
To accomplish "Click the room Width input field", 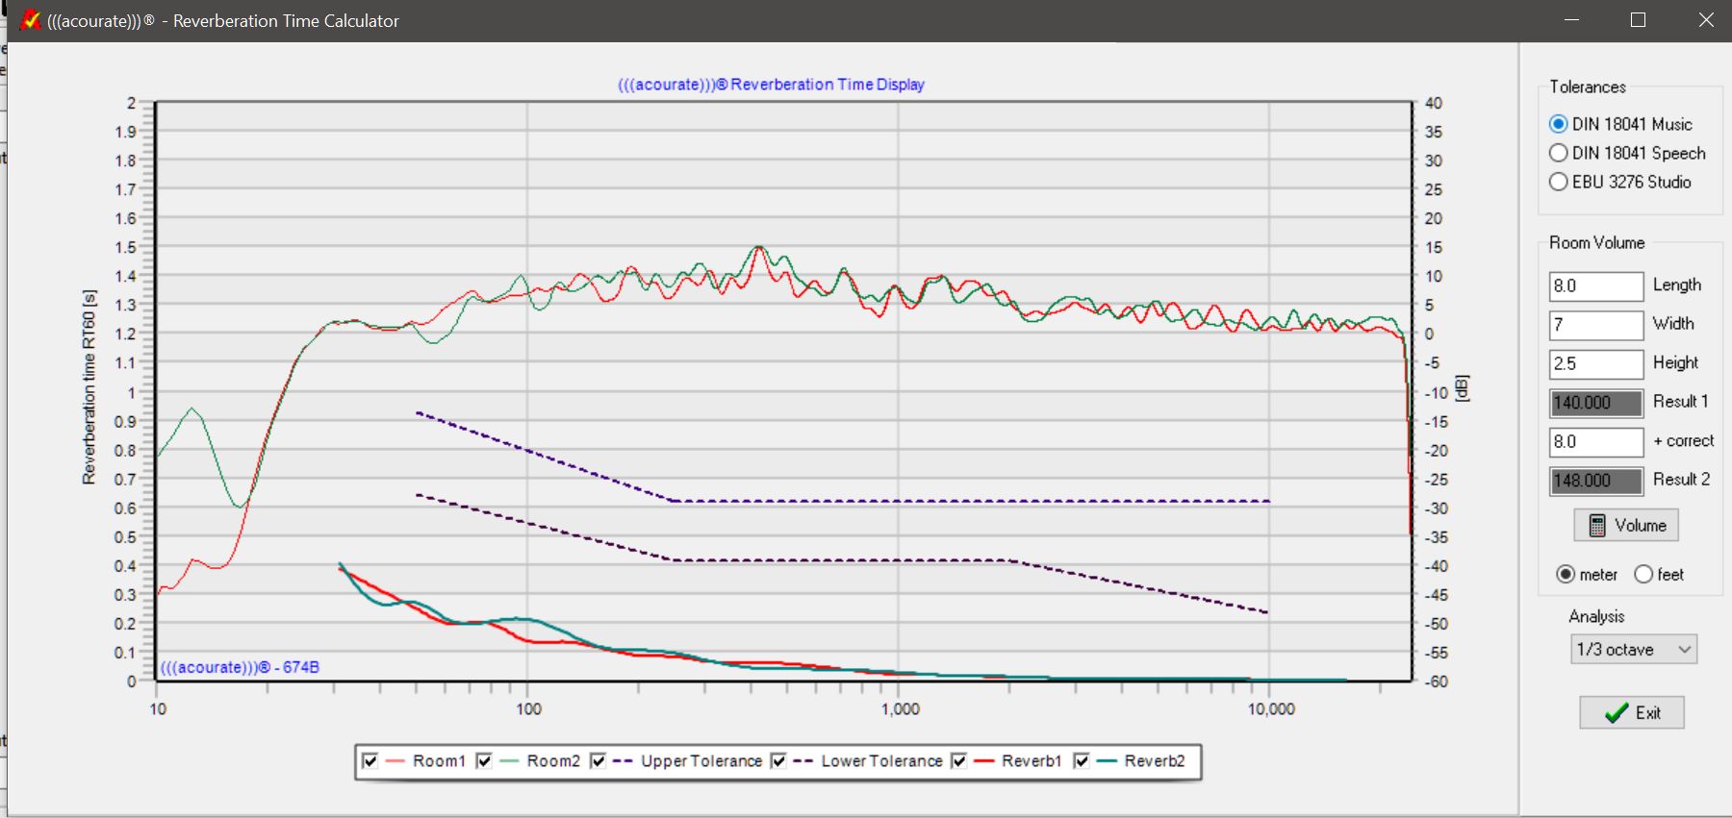I will [x=1596, y=325].
